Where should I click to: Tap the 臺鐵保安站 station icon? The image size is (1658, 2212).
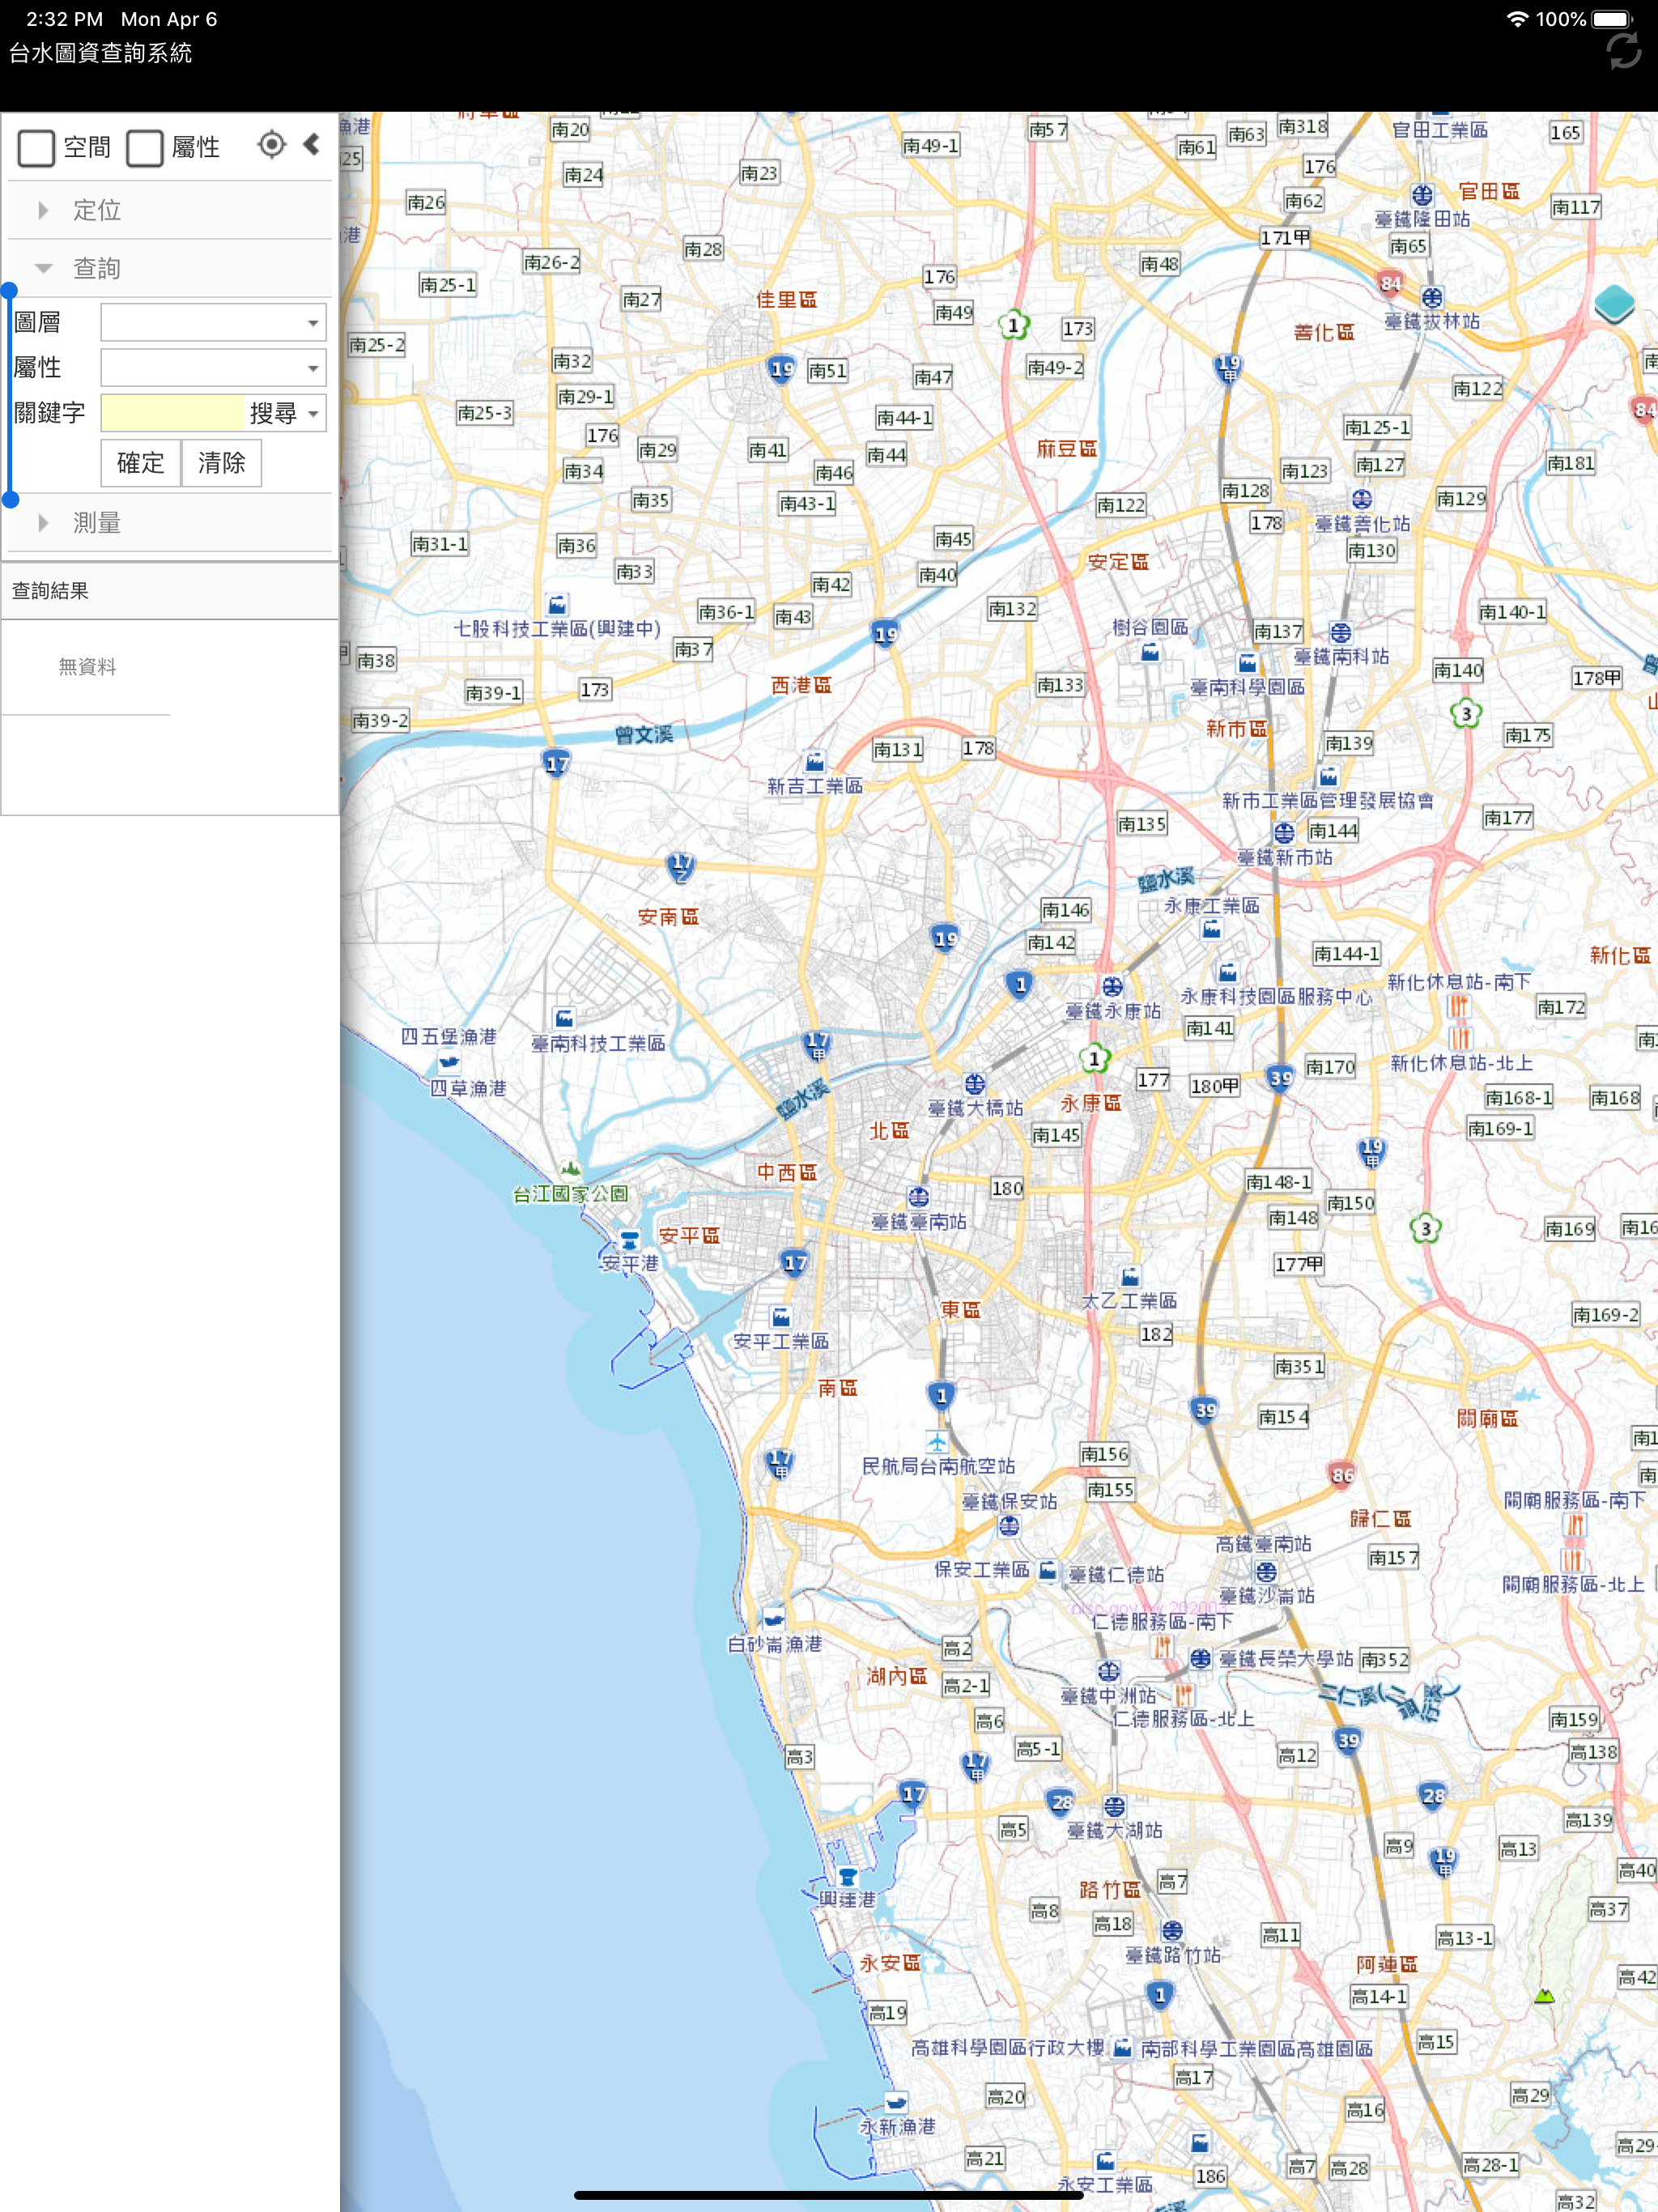1009,1525
